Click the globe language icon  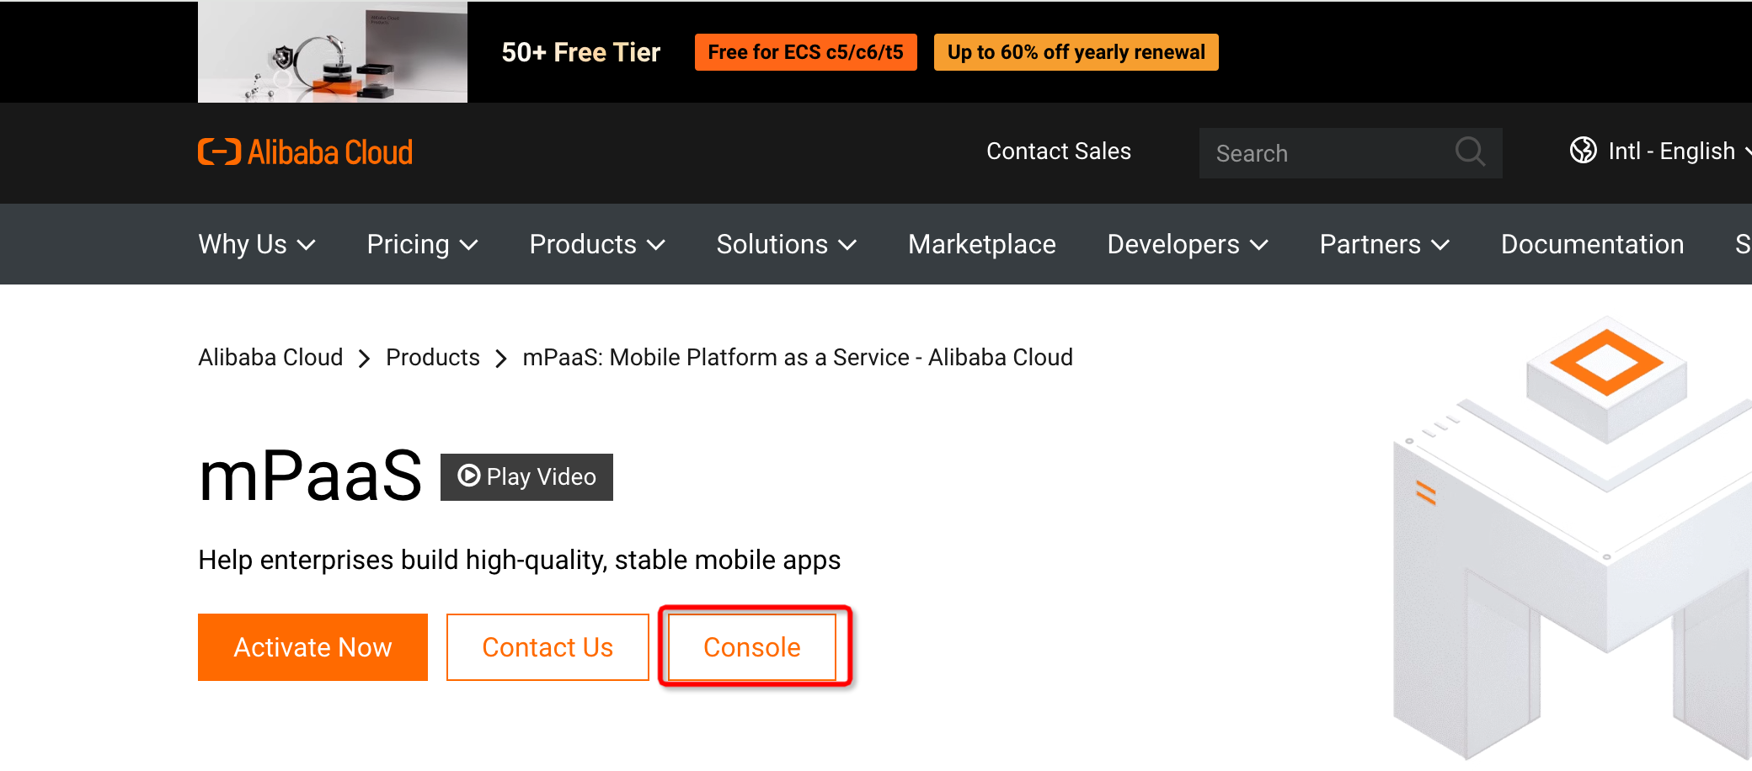point(1583,151)
